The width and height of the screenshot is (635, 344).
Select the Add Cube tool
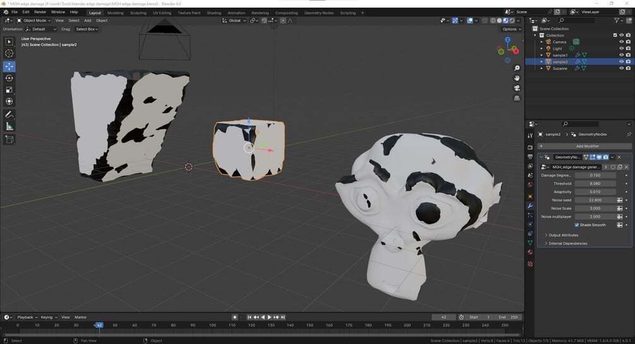[9, 140]
